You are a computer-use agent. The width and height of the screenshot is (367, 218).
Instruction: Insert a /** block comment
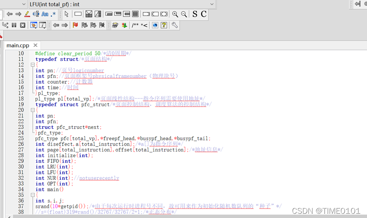(x=135, y=25)
